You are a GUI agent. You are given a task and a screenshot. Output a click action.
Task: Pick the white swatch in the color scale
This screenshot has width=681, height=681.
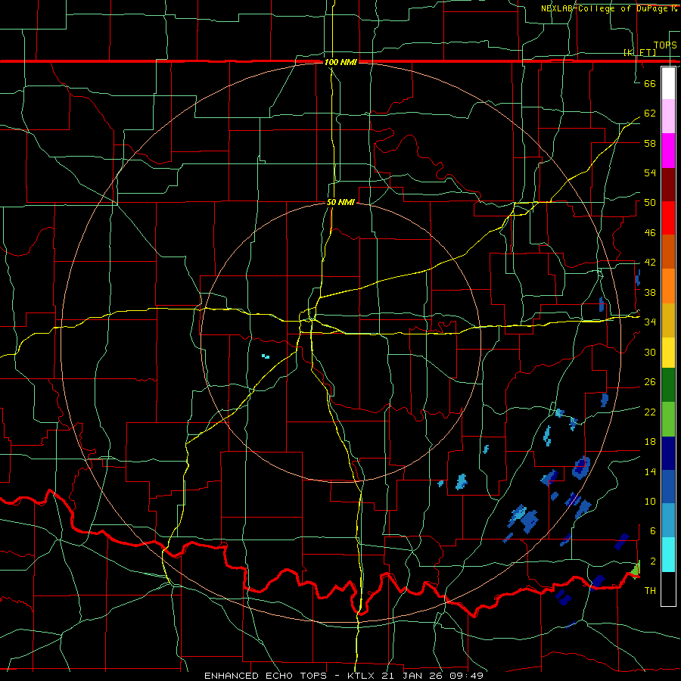pos(668,83)
